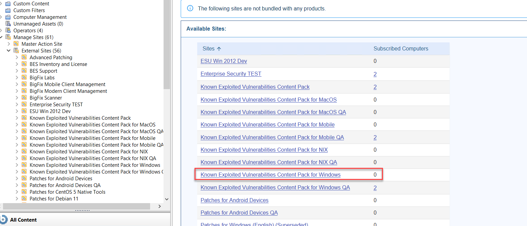Click the subscribed computers count for Enterprise Security TEST
This screenshot has height=226, width=527.
[375, 74]
